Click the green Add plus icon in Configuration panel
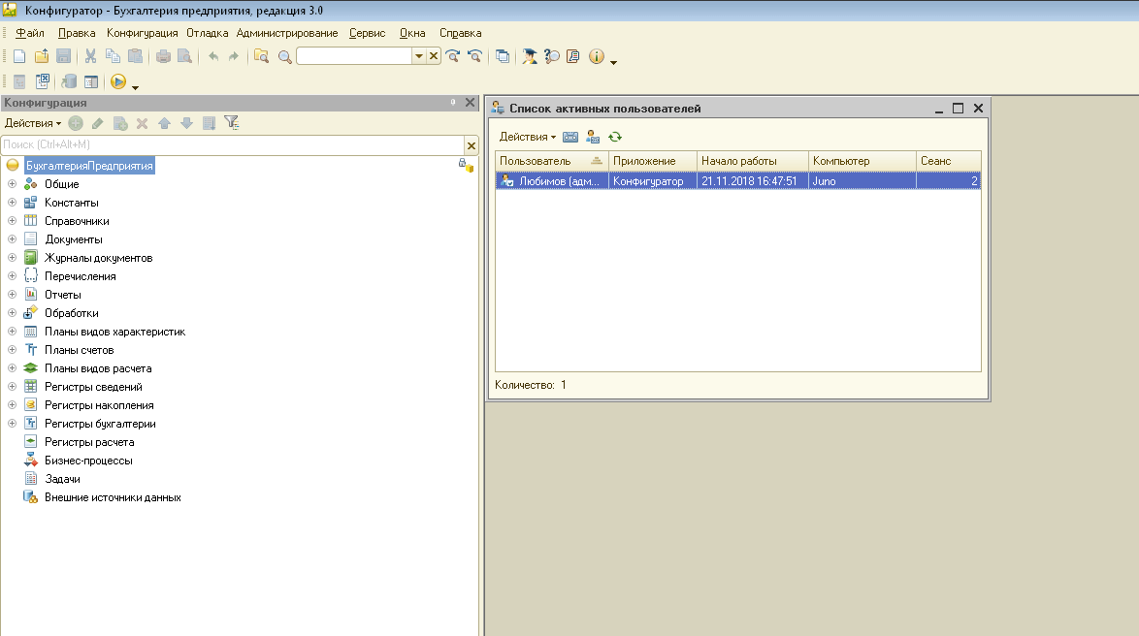 pos(76,123)
